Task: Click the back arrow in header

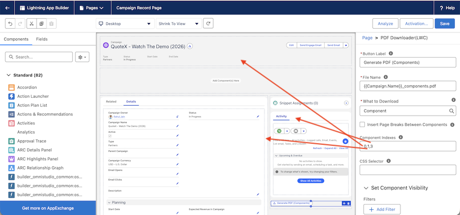Action: pyautogui.click(x=7, y=8)
